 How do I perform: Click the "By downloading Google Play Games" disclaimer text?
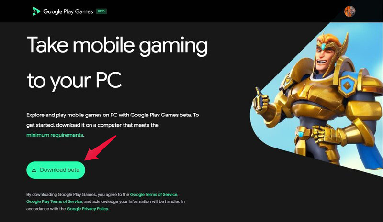pyautogui.click(x=105, y=201)
